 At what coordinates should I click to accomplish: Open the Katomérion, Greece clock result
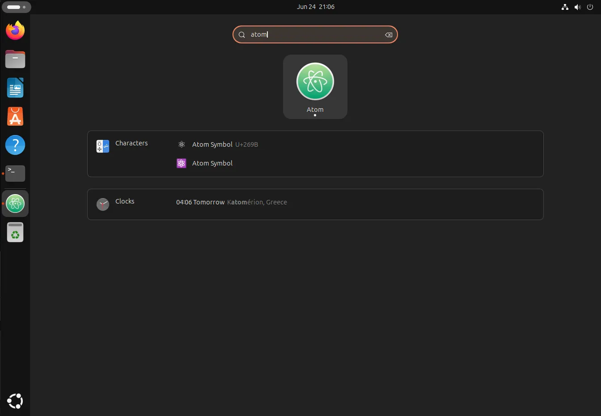[232, 202]
